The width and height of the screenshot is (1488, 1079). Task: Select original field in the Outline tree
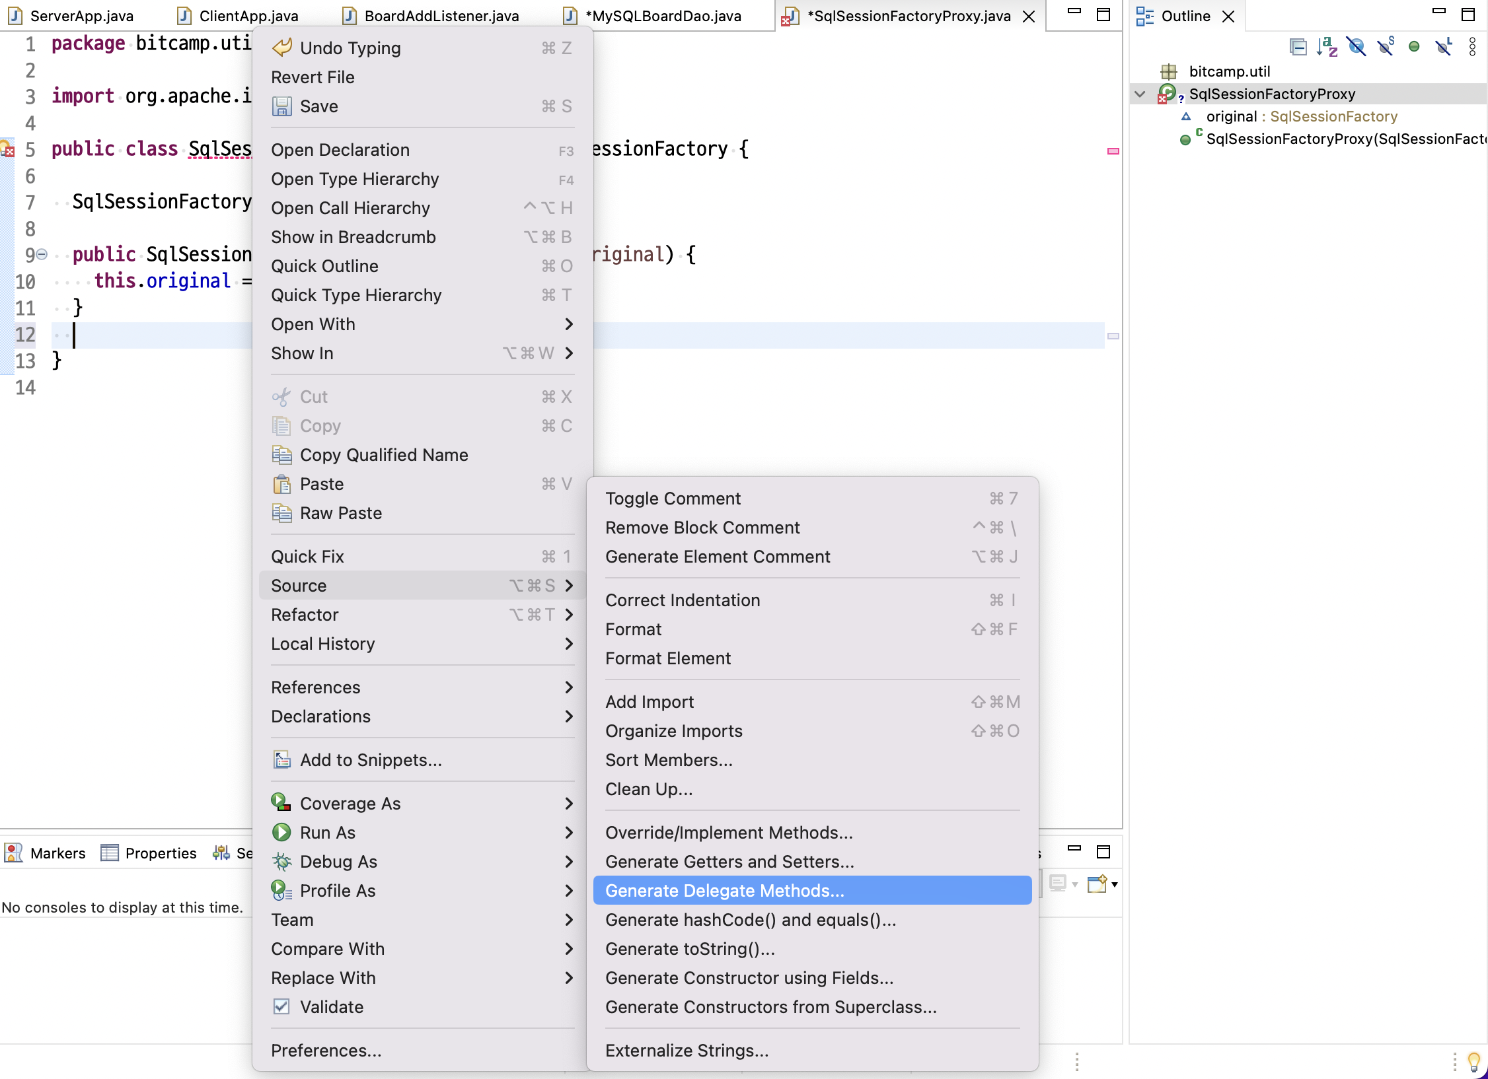(1232, 117)
